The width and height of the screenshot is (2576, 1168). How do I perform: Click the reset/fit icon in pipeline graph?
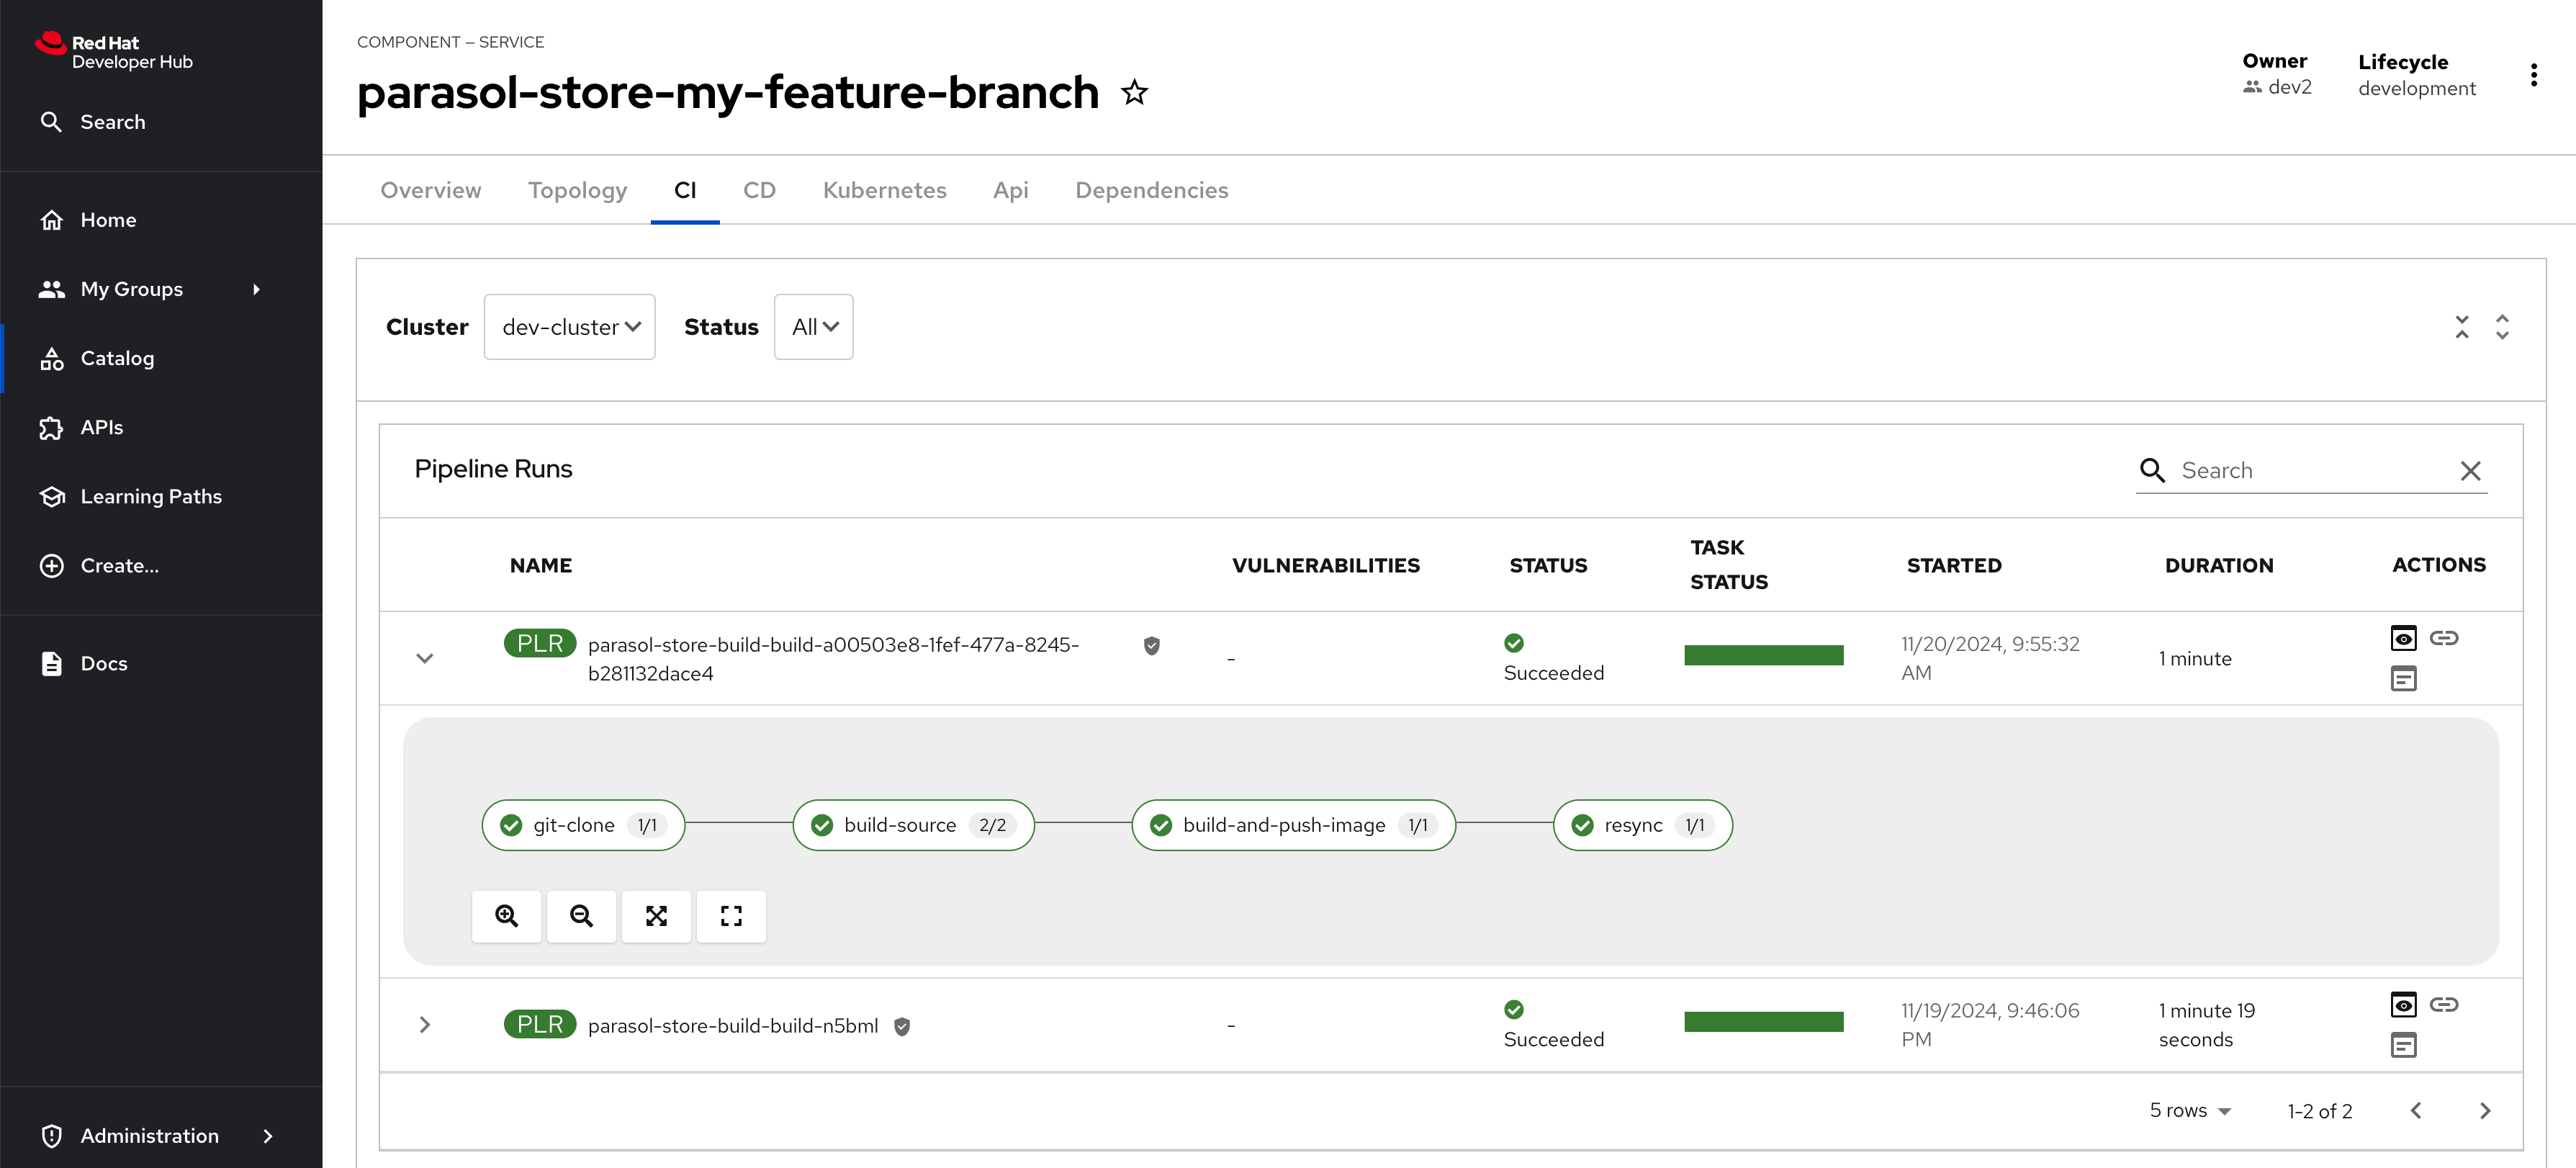655,915
